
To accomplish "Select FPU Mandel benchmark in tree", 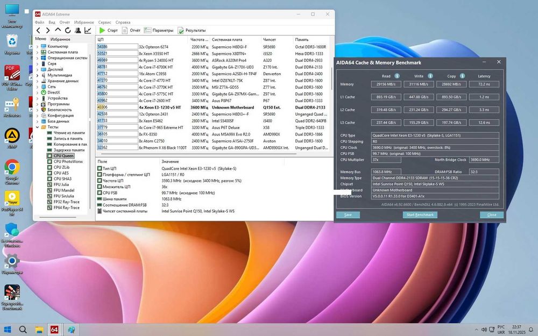I will 61,190.
